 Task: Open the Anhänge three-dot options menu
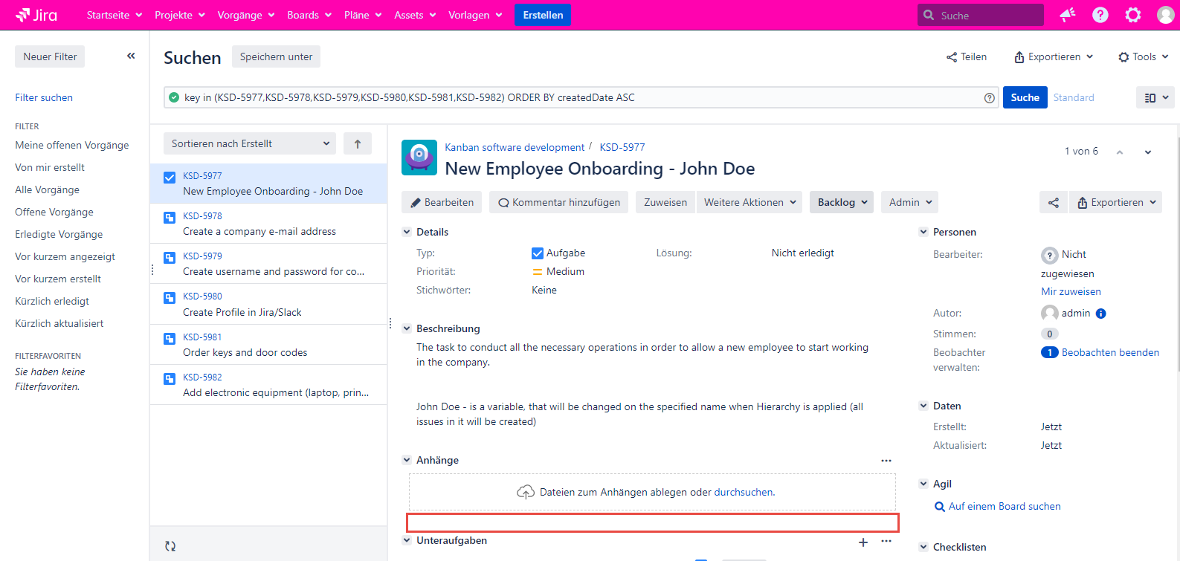click(x=886, y=461)
